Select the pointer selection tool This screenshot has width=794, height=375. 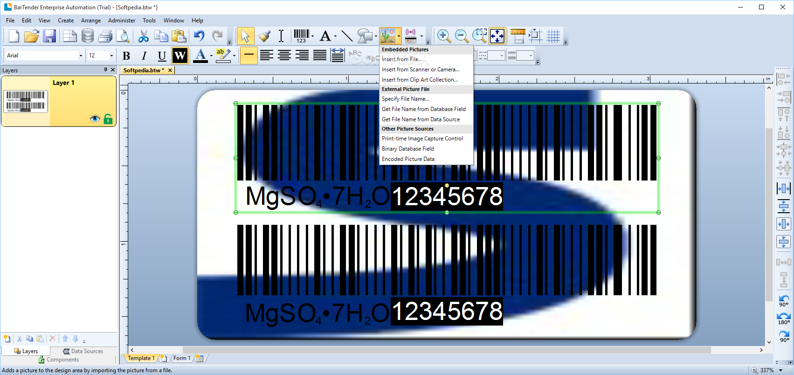coord(245,36)
